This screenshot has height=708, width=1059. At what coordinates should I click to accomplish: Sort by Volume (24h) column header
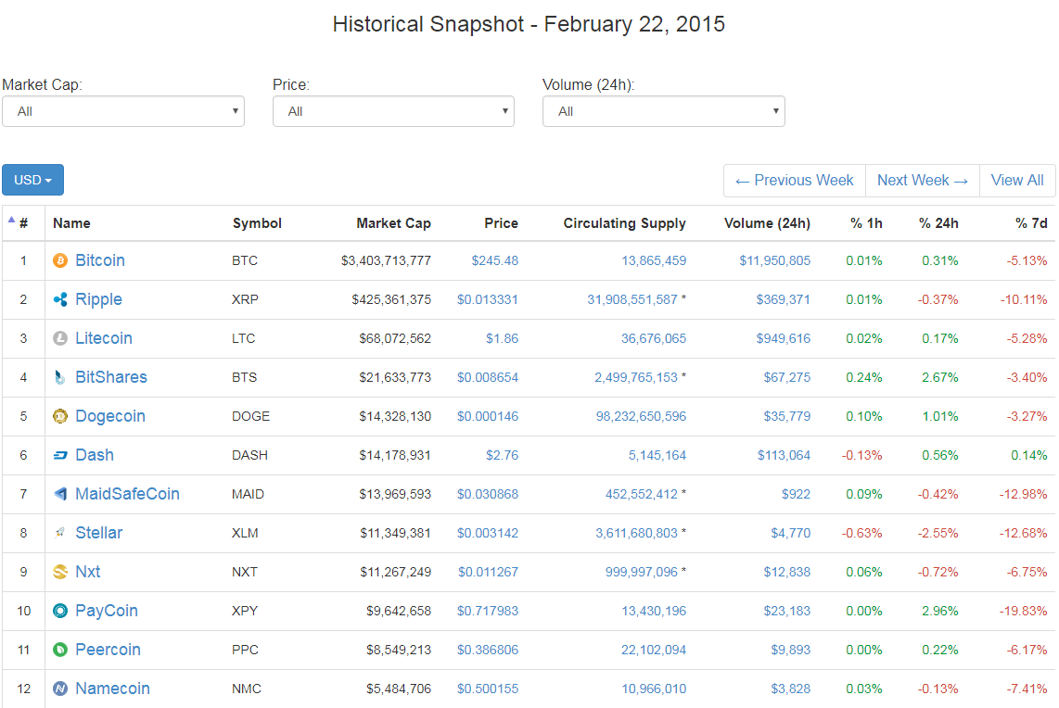(x=767, y=223)
